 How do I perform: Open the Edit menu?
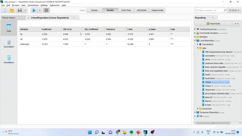8,5
